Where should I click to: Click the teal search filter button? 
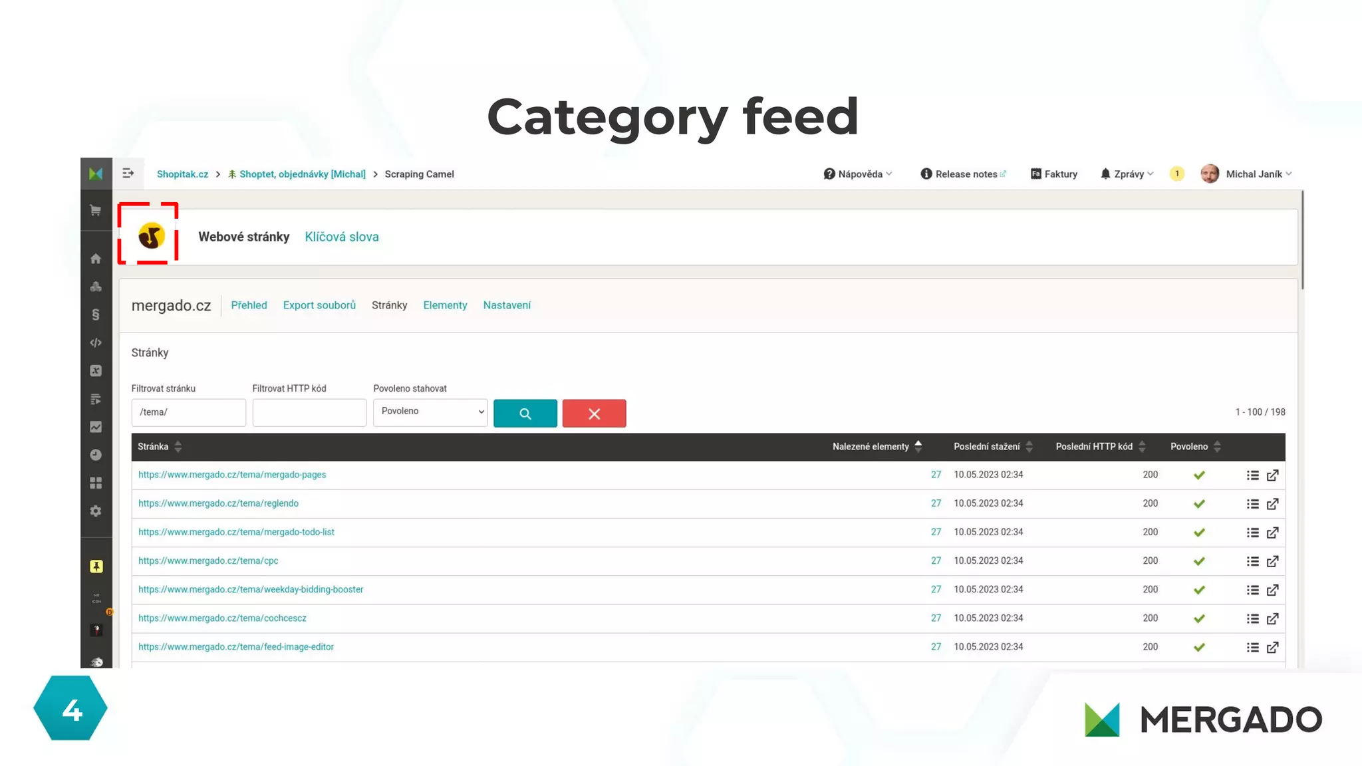[525, 414]
